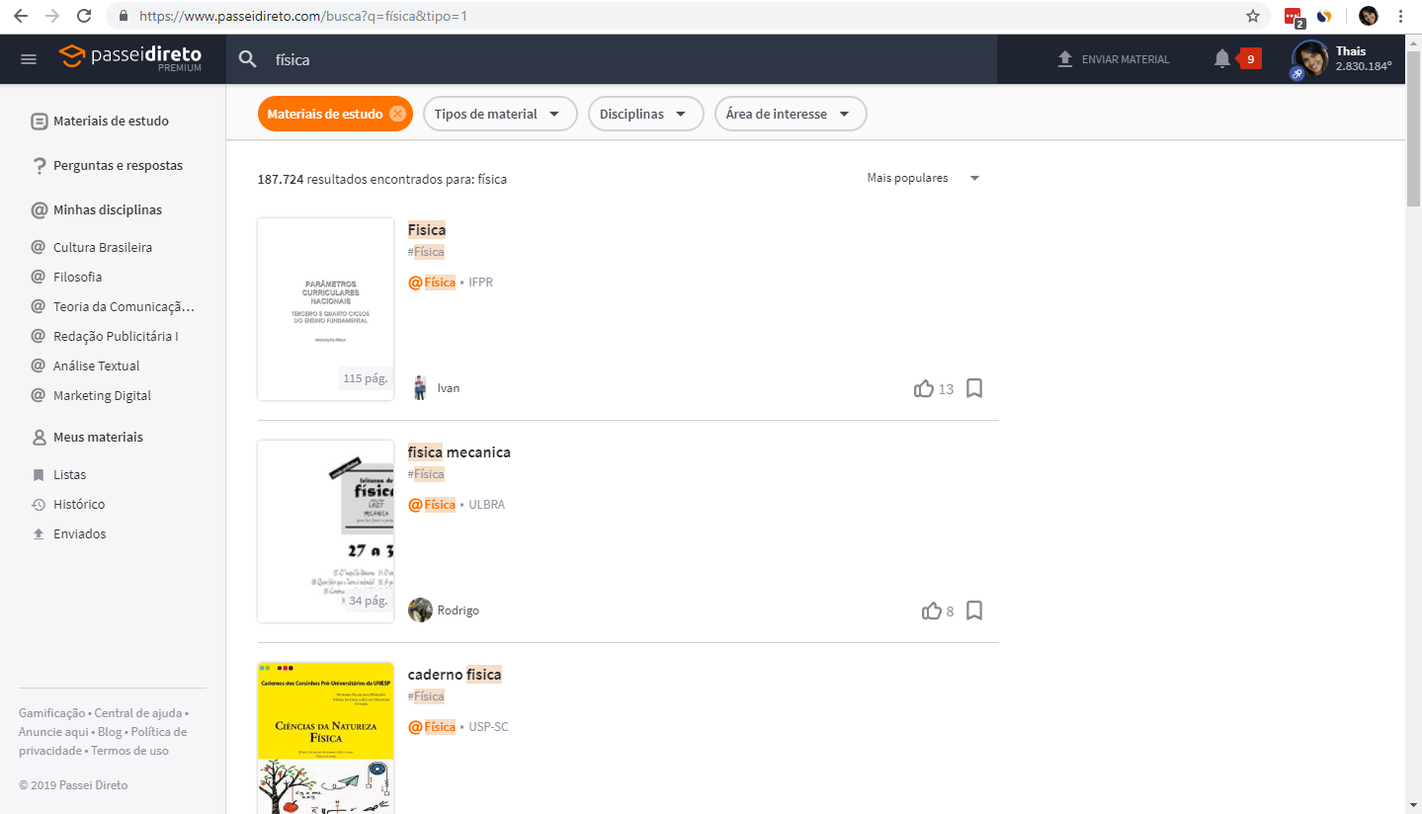Viewport: 1422px width, 814px height.
Task: Change sorting via Mais populares dropdown
Action: (x=923, y=178)
